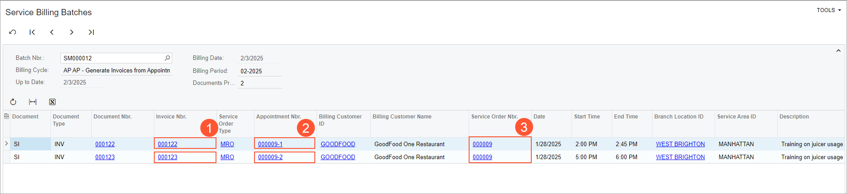Fit grid columns to width
847x194 pixels.
pos(33,102)
